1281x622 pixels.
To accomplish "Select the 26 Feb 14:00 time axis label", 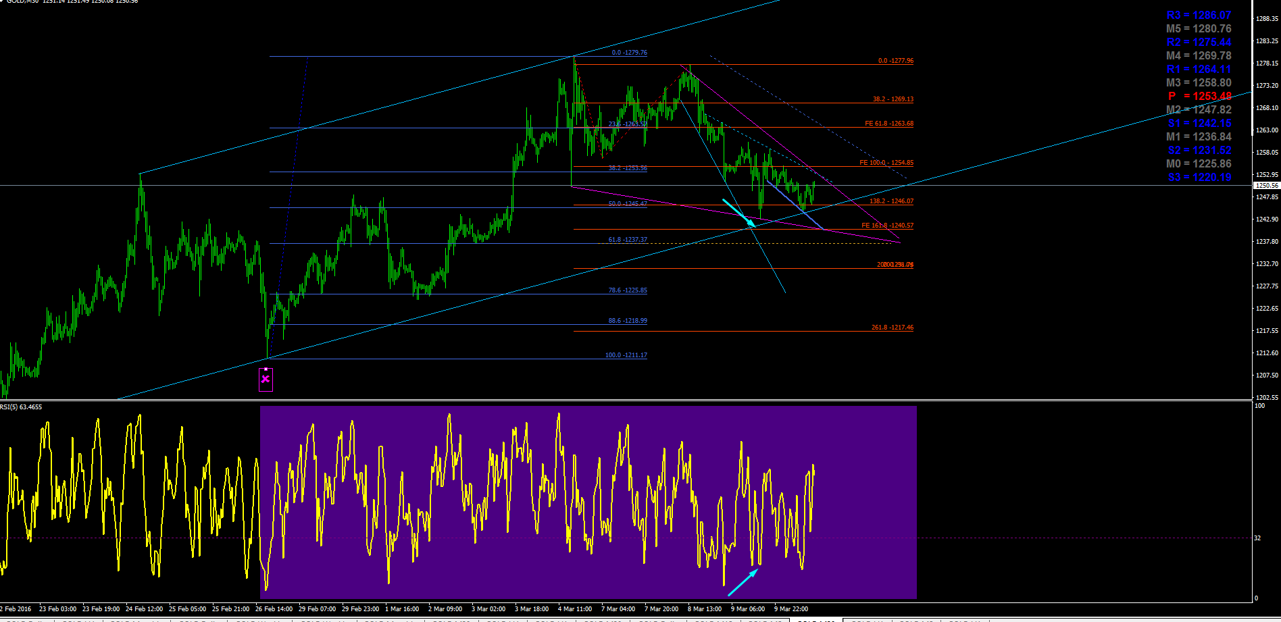I will click(x=274, y=609).
